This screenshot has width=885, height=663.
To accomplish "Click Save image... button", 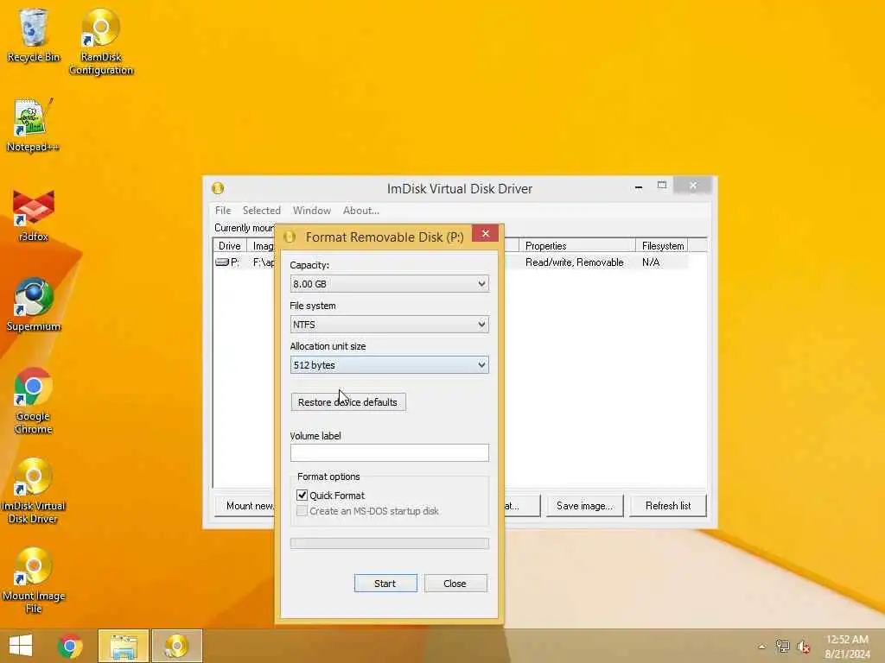I will pyautogui.click(x=584, y=506).
